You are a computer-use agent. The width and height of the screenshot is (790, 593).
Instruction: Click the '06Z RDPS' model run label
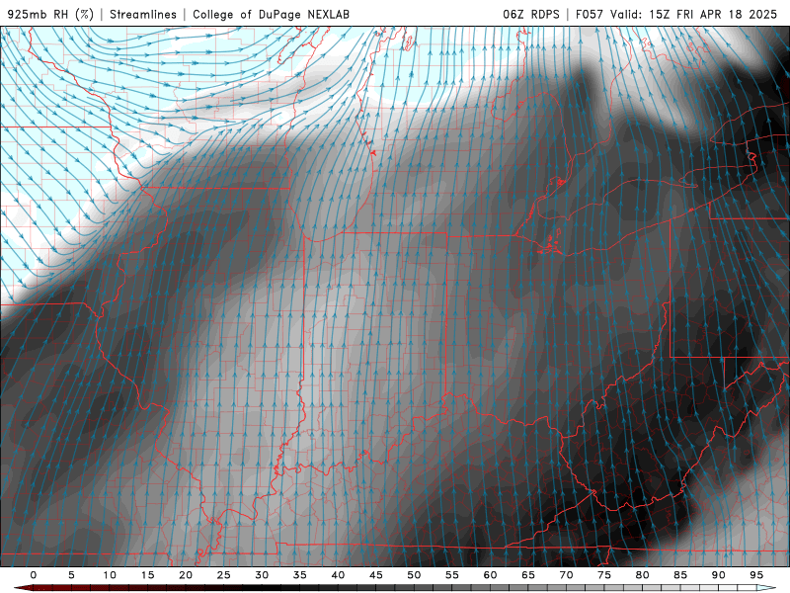coord(531,15)
